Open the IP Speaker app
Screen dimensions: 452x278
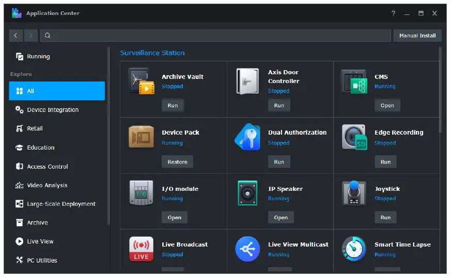(281, 217)
